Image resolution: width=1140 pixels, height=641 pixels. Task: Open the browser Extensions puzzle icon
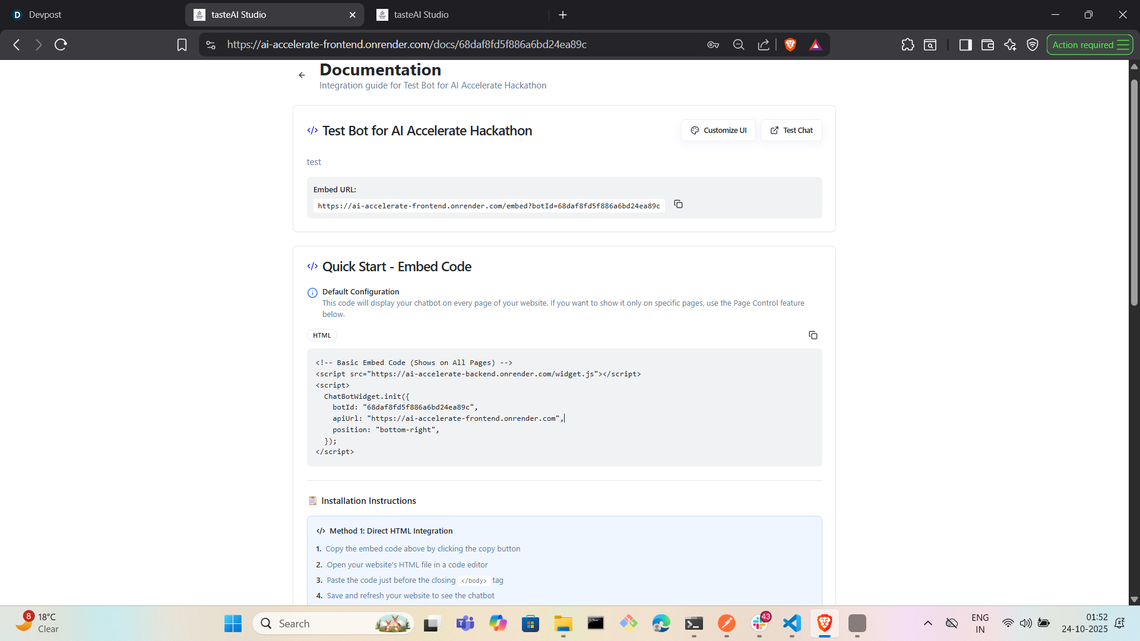[x=907, y=45]
